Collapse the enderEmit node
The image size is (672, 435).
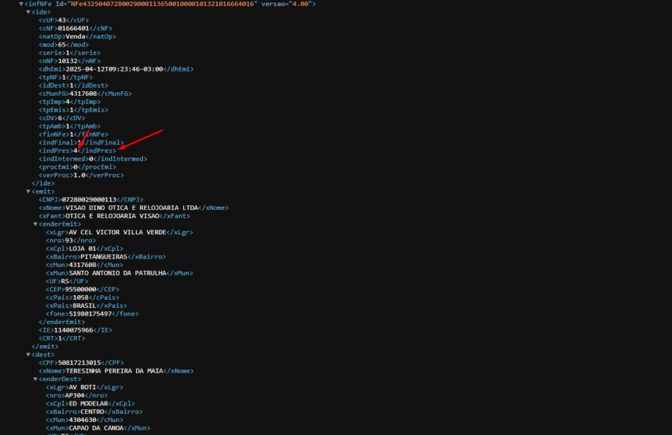(x=35, y=224)
